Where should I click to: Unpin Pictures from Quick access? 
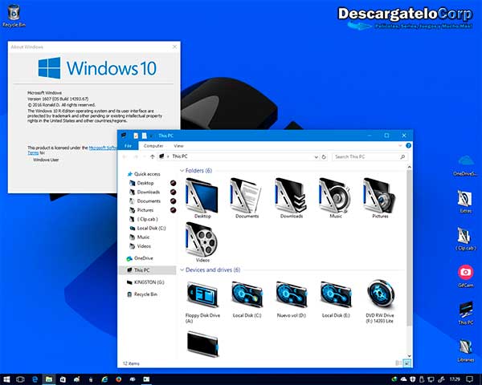point(174,210)
